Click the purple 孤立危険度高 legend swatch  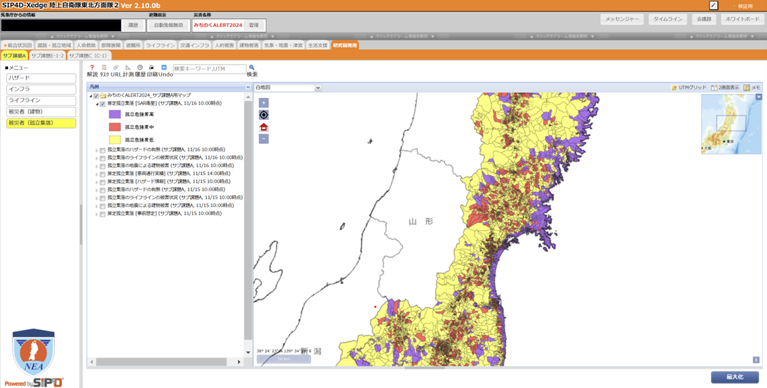(114, 114)
